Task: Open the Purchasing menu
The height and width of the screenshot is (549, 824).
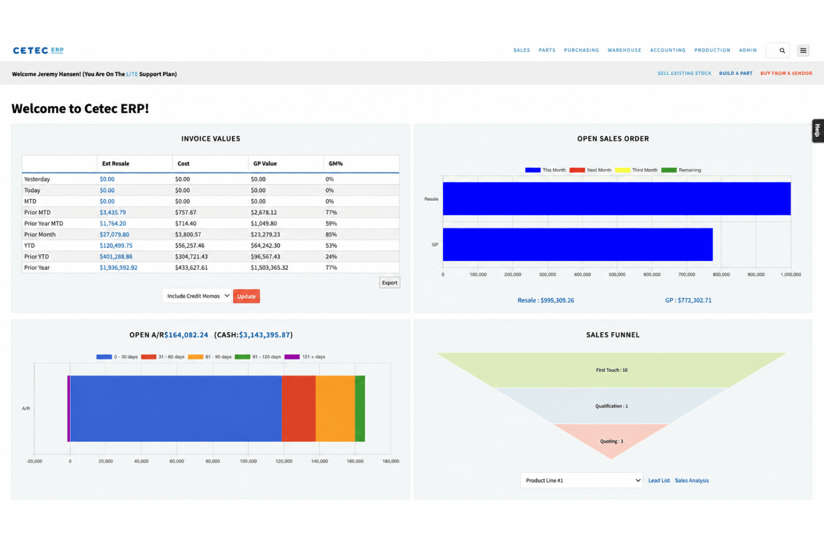Action: [x=581, y=51]
